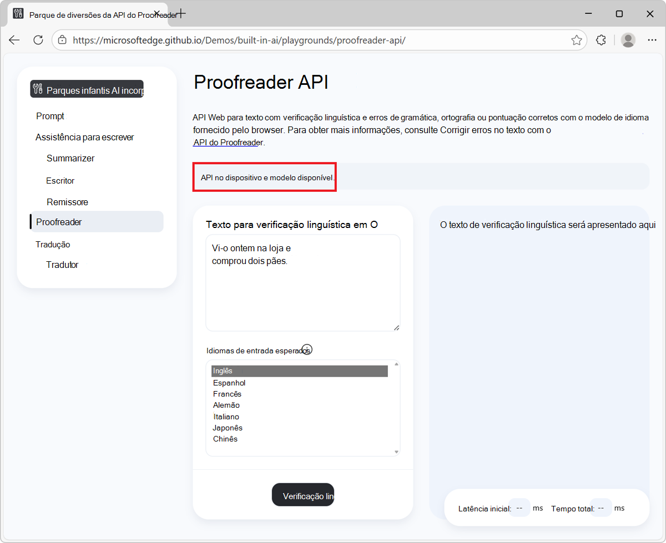Click the address bar URL

(239, 40)
